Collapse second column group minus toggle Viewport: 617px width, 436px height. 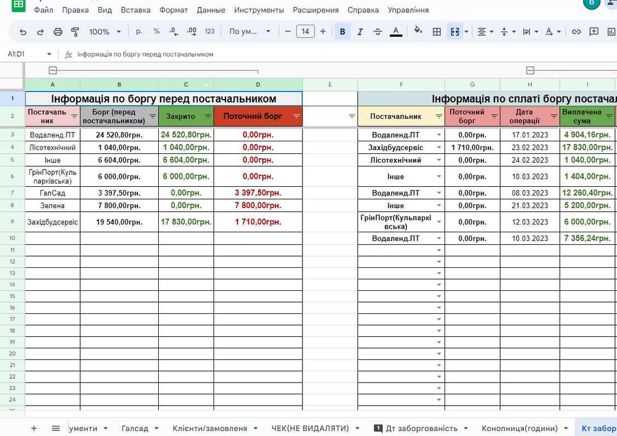pyautogui.click(x=530, y=70)
